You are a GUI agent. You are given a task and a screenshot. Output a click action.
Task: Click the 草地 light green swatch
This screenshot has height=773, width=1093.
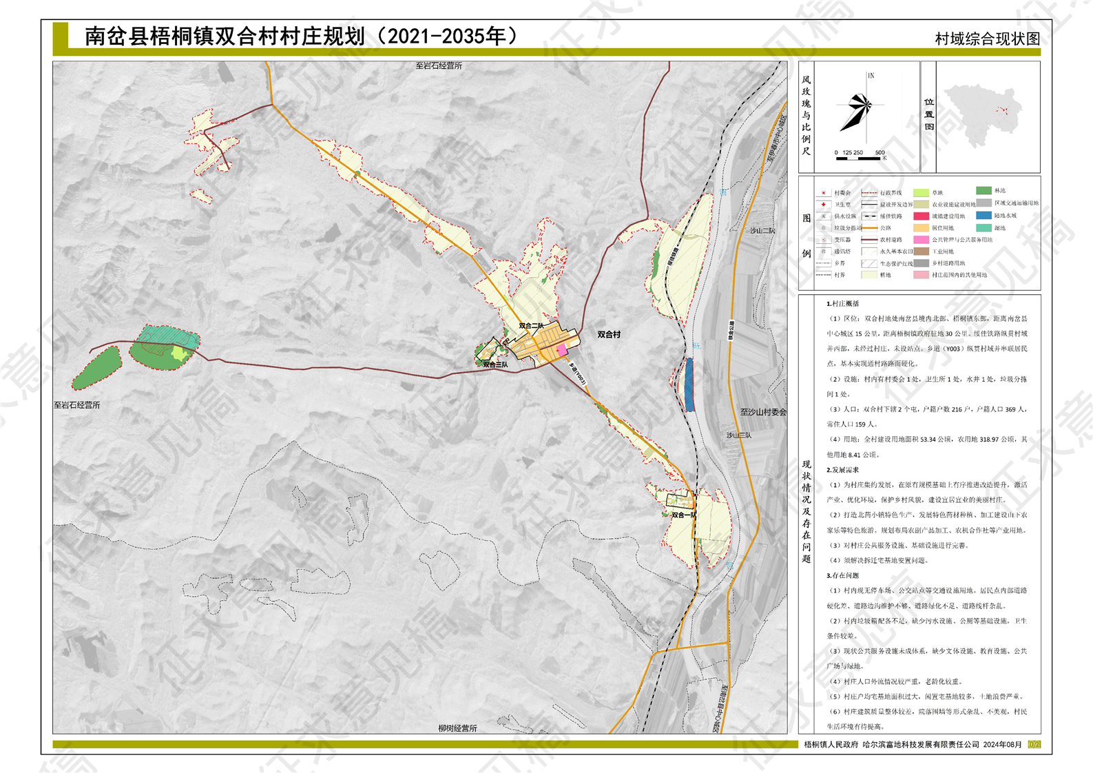(x=921, y=193)
